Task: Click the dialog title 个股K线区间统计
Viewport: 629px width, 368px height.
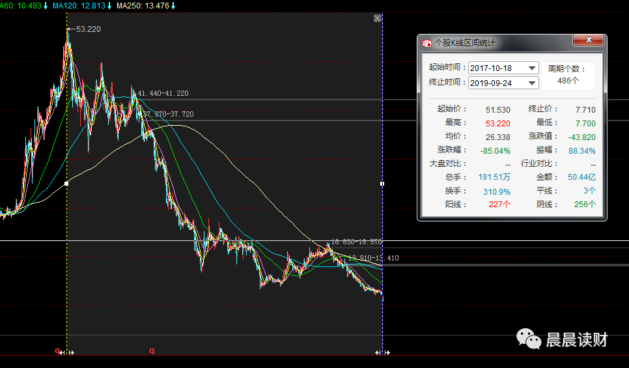Action: tap(465, 43)
